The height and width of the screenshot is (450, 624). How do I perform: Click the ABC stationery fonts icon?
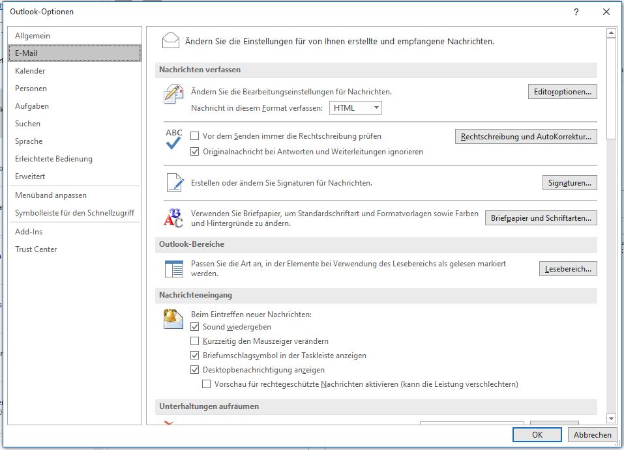(x=173, y=218)
